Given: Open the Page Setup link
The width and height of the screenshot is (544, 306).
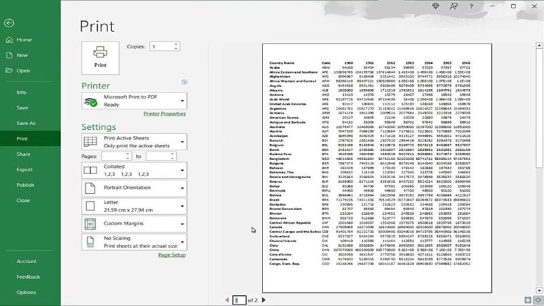Looking at the screenshot, I should click(x=172, y=255).
